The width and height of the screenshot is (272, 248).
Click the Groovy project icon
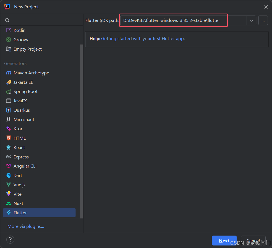click(x=9, y=40)
